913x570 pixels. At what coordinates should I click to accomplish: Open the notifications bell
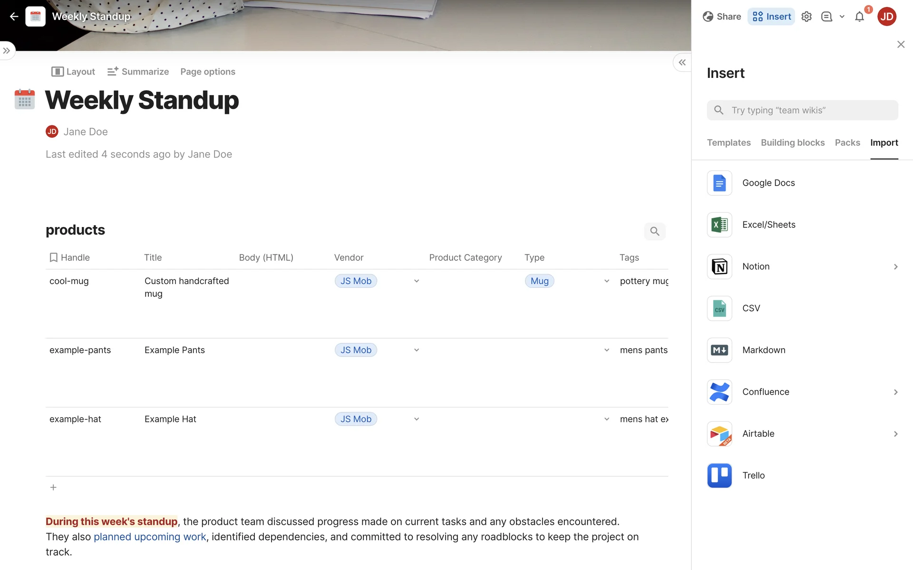[x=859, y=17]
